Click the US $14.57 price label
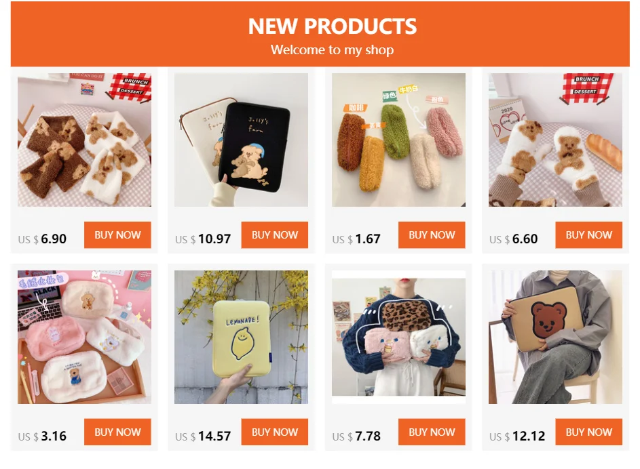 (x=203, y=436)
